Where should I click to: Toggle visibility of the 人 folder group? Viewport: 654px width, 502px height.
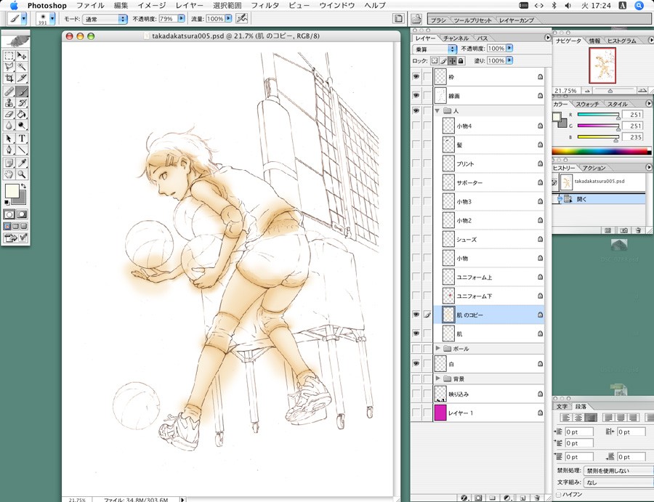click(416, 110)
